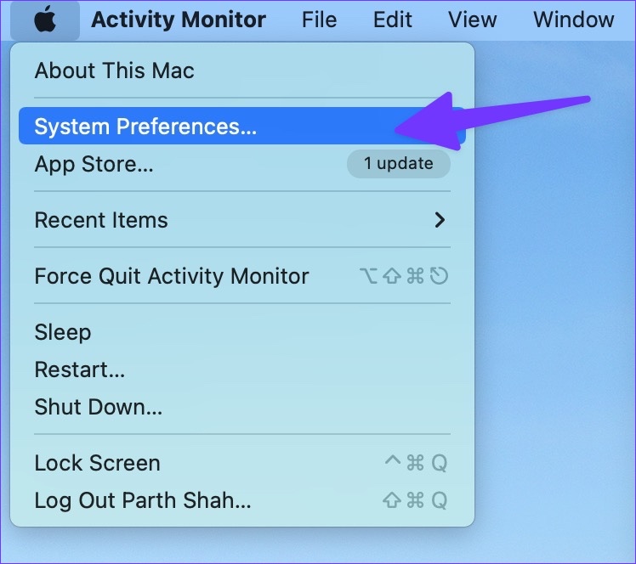Click the Recent Items chevron arrow

[x=440, y=220]
